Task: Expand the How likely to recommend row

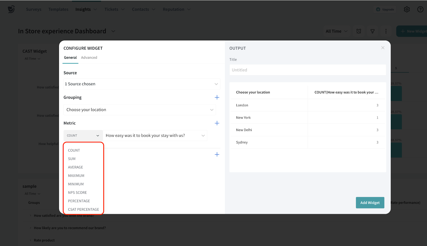Action: click(x=30, y=228)
